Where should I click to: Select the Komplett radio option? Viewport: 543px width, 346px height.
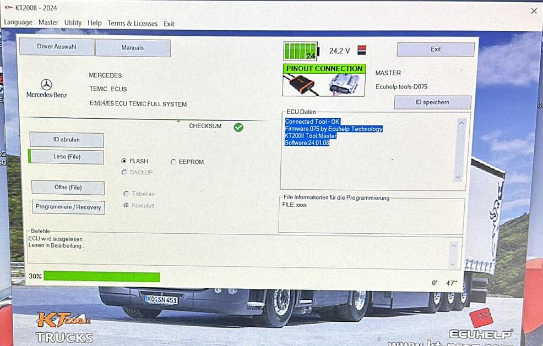126,206
